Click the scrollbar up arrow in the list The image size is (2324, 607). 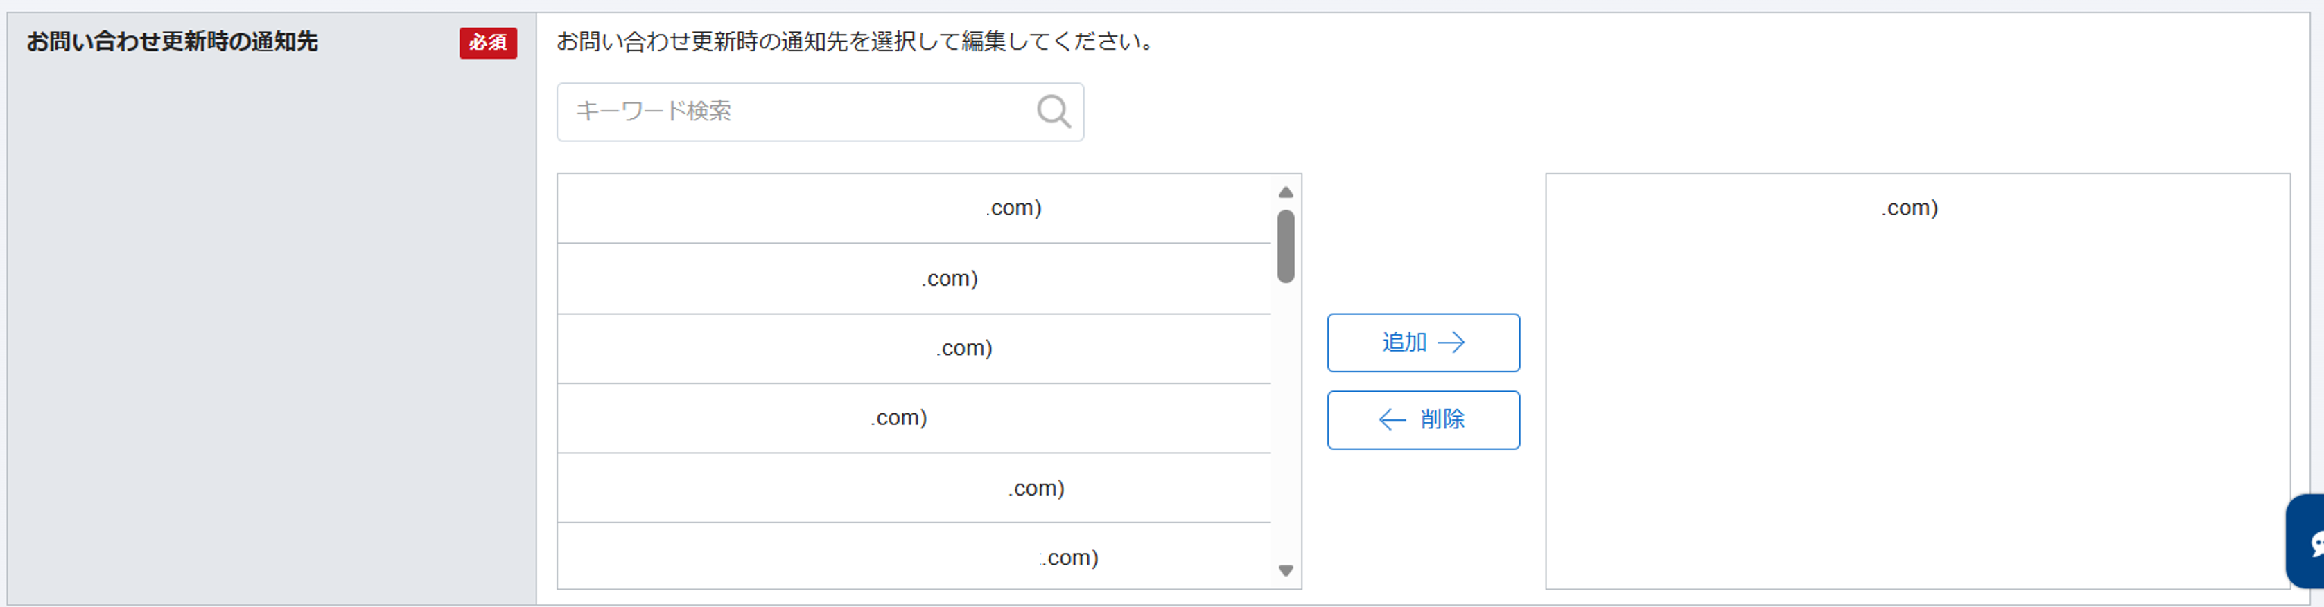tap(1286, 191)
